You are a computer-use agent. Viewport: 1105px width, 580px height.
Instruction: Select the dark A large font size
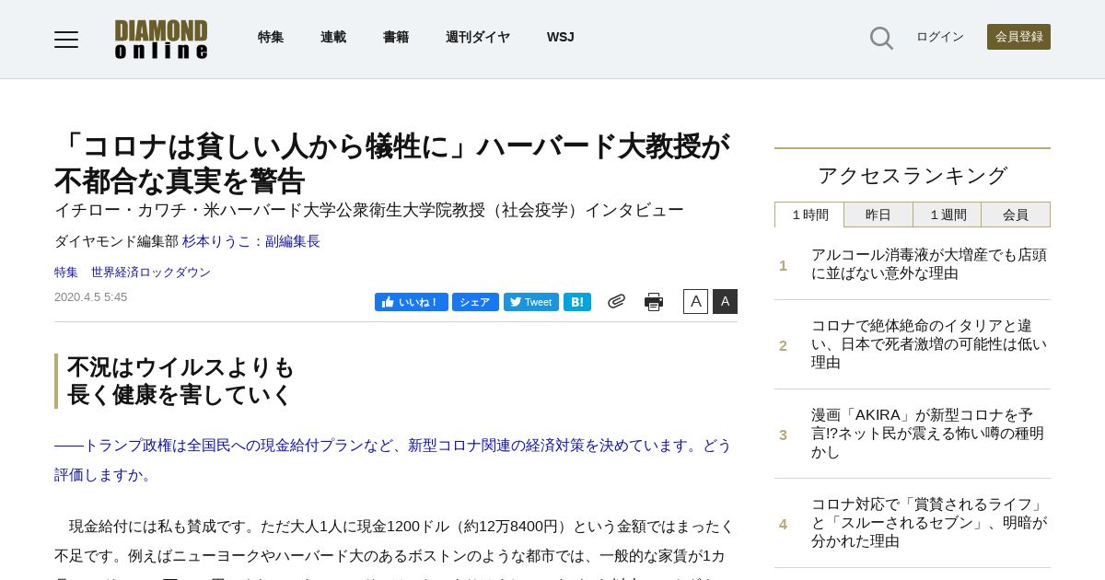725,301
